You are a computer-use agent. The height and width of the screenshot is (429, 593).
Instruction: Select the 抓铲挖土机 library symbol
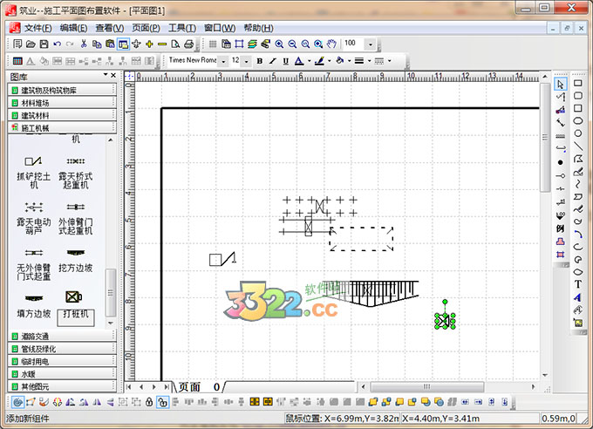point(34,169)
